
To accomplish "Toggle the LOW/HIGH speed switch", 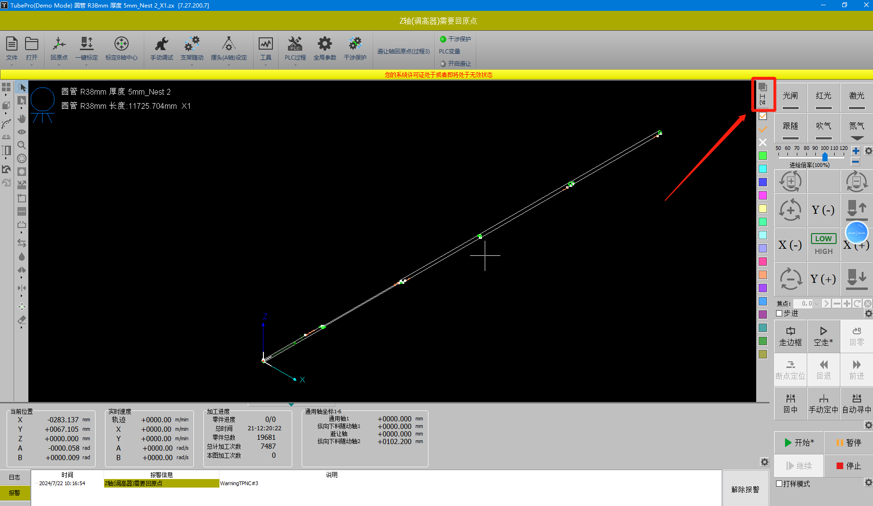I will click(x=823, y=244).
